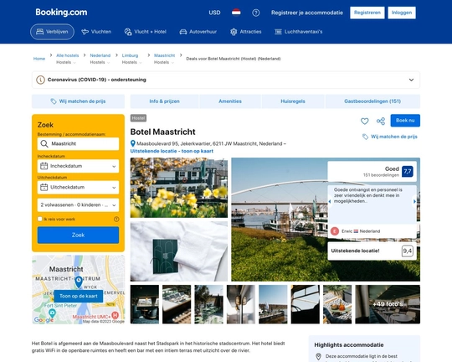452x362 pixels.
Task: Click the Maastricht destination input field
Action: pos(78,144)
